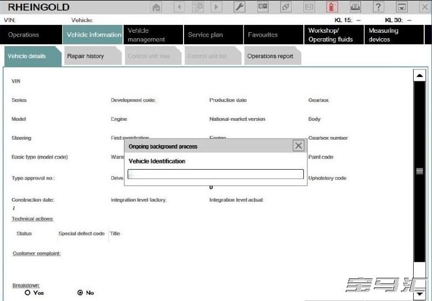The width and height of the screenshot is (432, 301).
Task: Select No for Breakdown
Action: pos(80,293)
